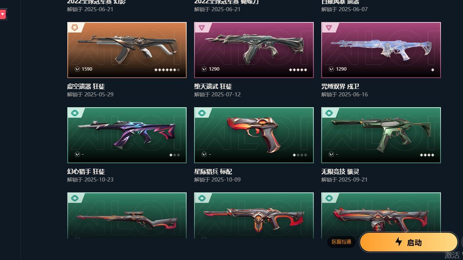
Task: Open the 无限竞技 骇灵 green gun thumbnail
Action: [381, 135]
